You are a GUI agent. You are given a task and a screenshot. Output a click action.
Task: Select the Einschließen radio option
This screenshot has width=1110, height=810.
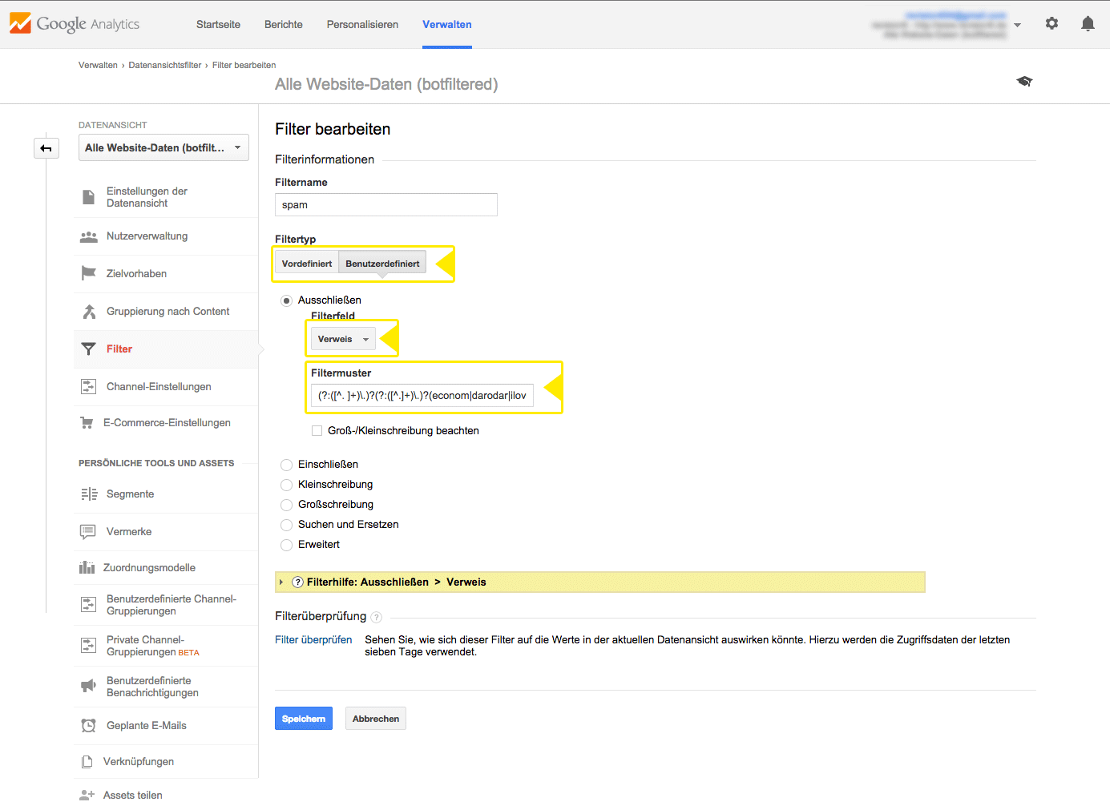tap(286, 465)
